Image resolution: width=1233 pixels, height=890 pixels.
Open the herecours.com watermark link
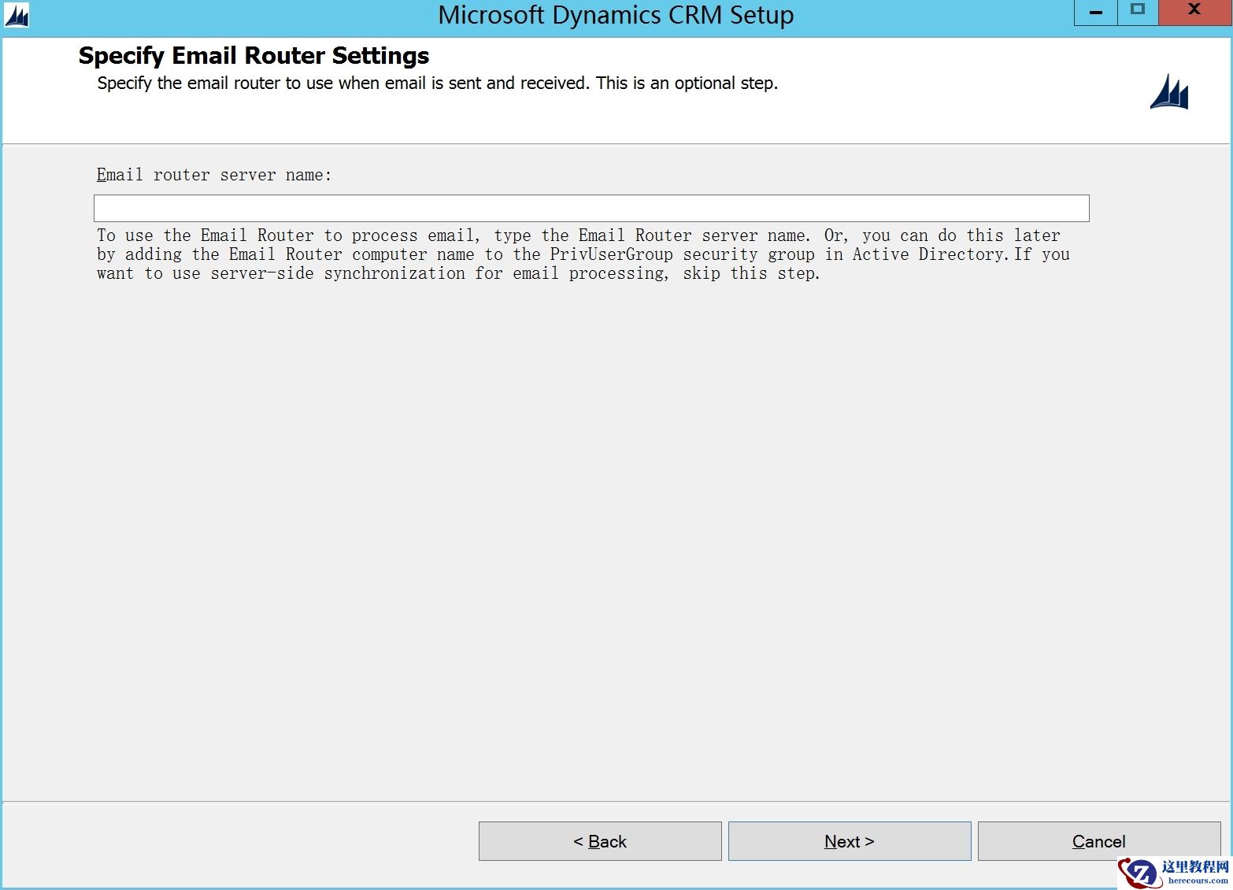[x=1197, y=881]
